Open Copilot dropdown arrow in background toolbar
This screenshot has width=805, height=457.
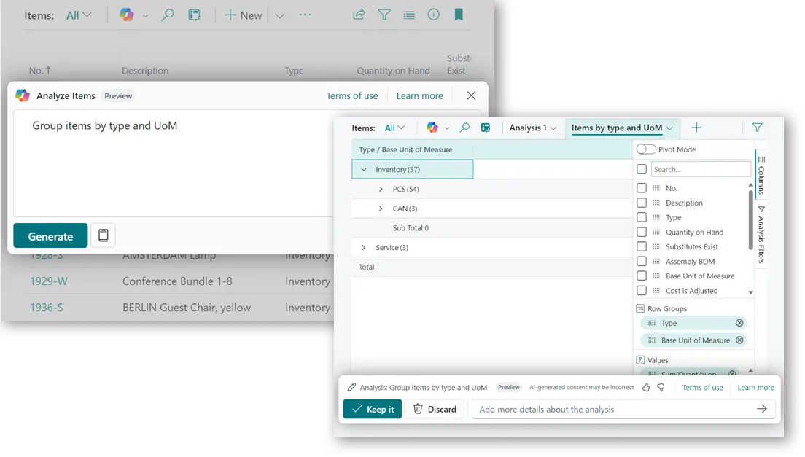(x=145, y=16)
